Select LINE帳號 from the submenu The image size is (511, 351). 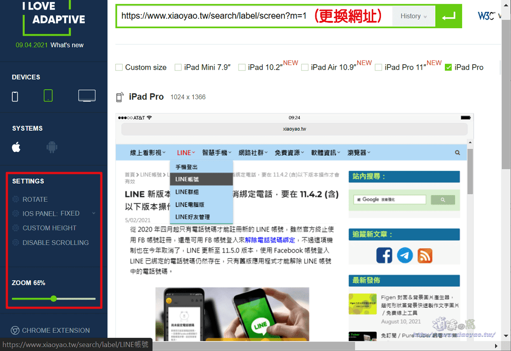point(201,179)
